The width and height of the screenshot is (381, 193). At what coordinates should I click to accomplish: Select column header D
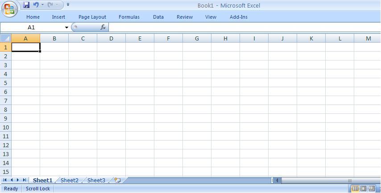click(x=111, y=39)
